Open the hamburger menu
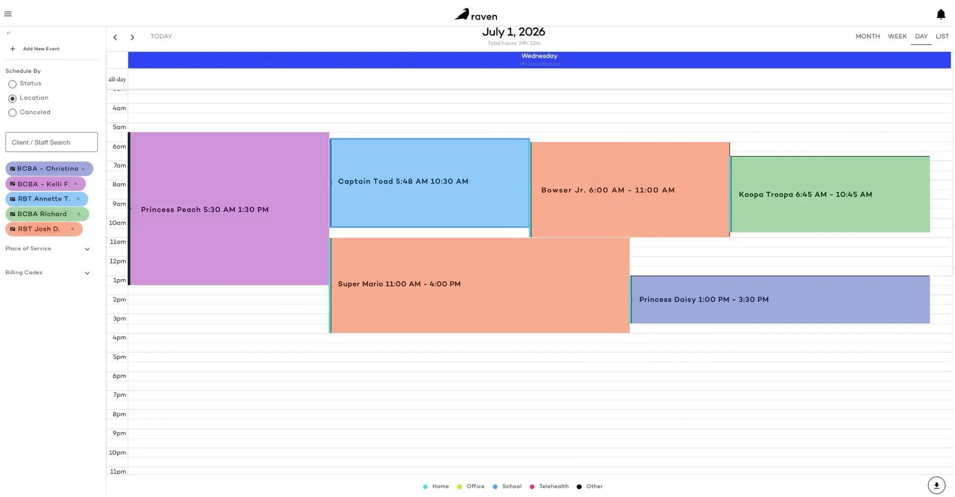 [8, 14]
